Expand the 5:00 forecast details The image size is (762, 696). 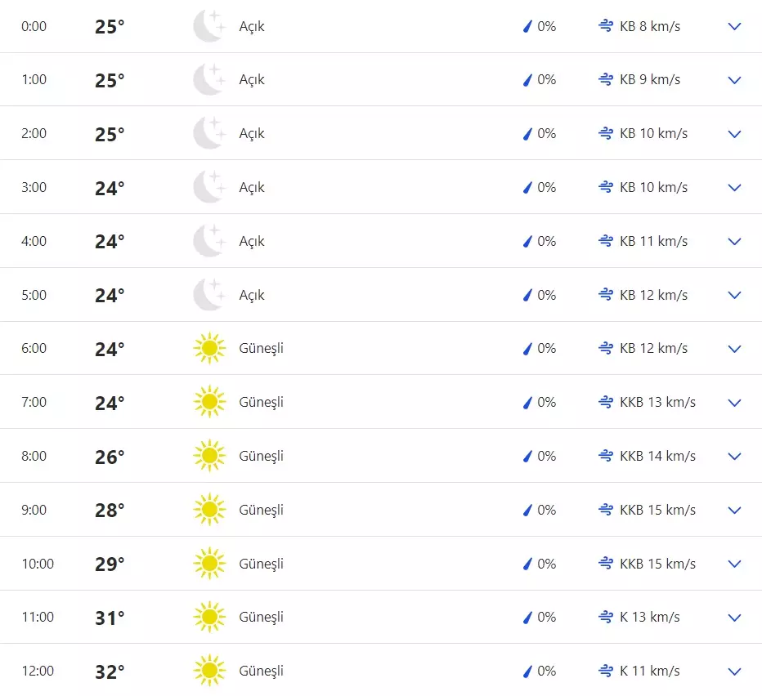click(x=734, y=295)
